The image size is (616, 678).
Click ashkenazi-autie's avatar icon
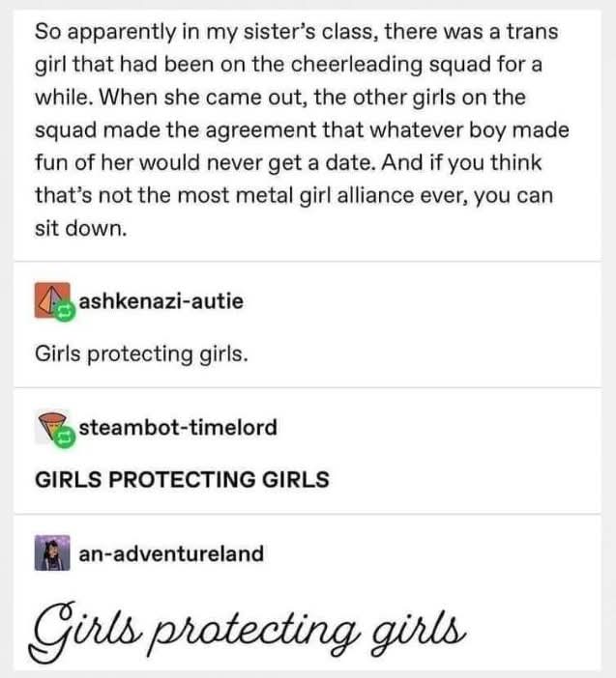pos(50,300)
